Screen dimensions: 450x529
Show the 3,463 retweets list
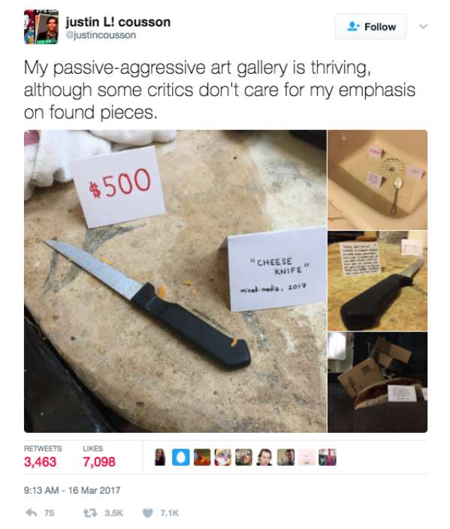(x=40, y=461)
